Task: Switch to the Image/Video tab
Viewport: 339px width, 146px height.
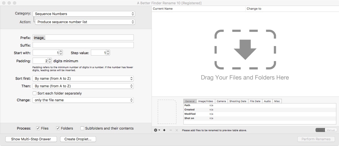Action: (x=206, y=101)
